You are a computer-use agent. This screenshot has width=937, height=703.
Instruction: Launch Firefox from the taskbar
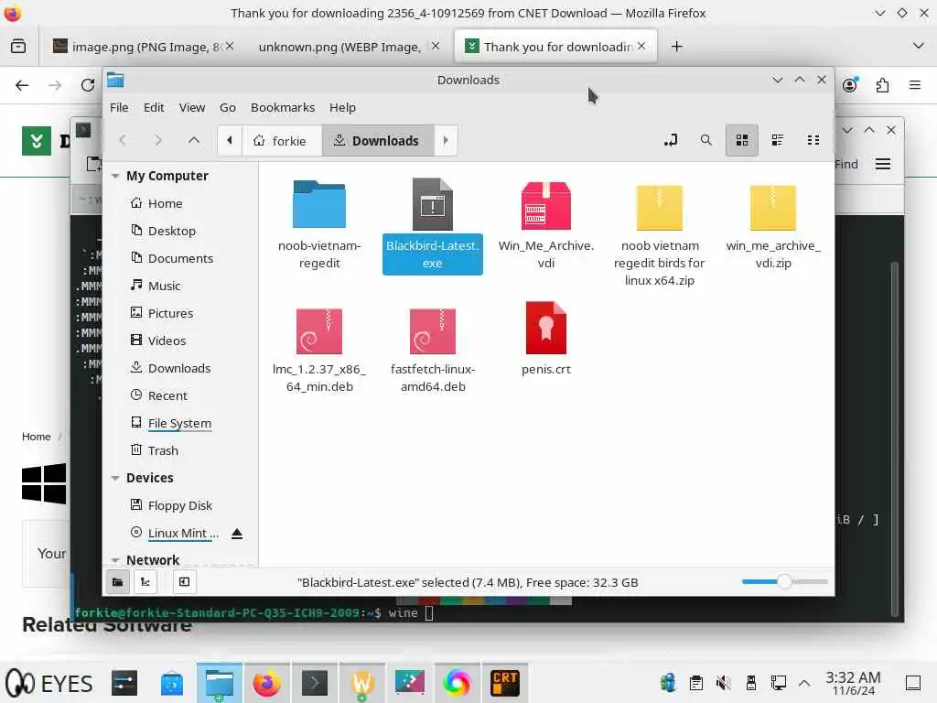266,683
